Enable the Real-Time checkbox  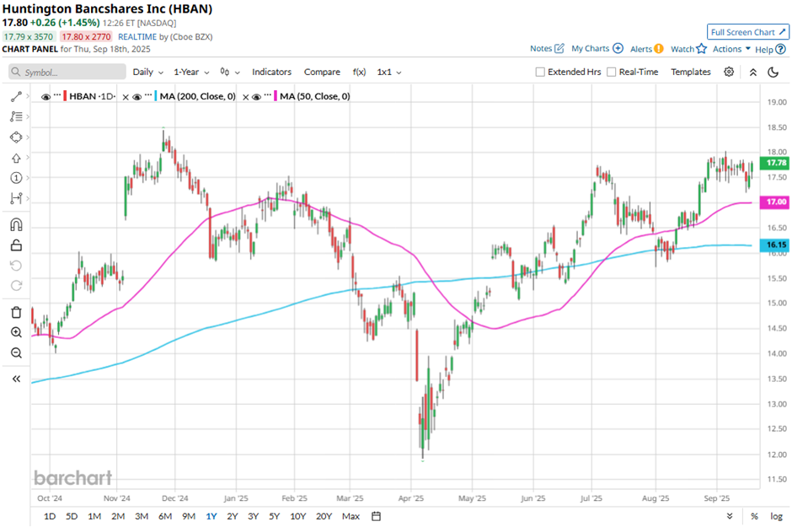pyautogui.click(x=611, y=73)
